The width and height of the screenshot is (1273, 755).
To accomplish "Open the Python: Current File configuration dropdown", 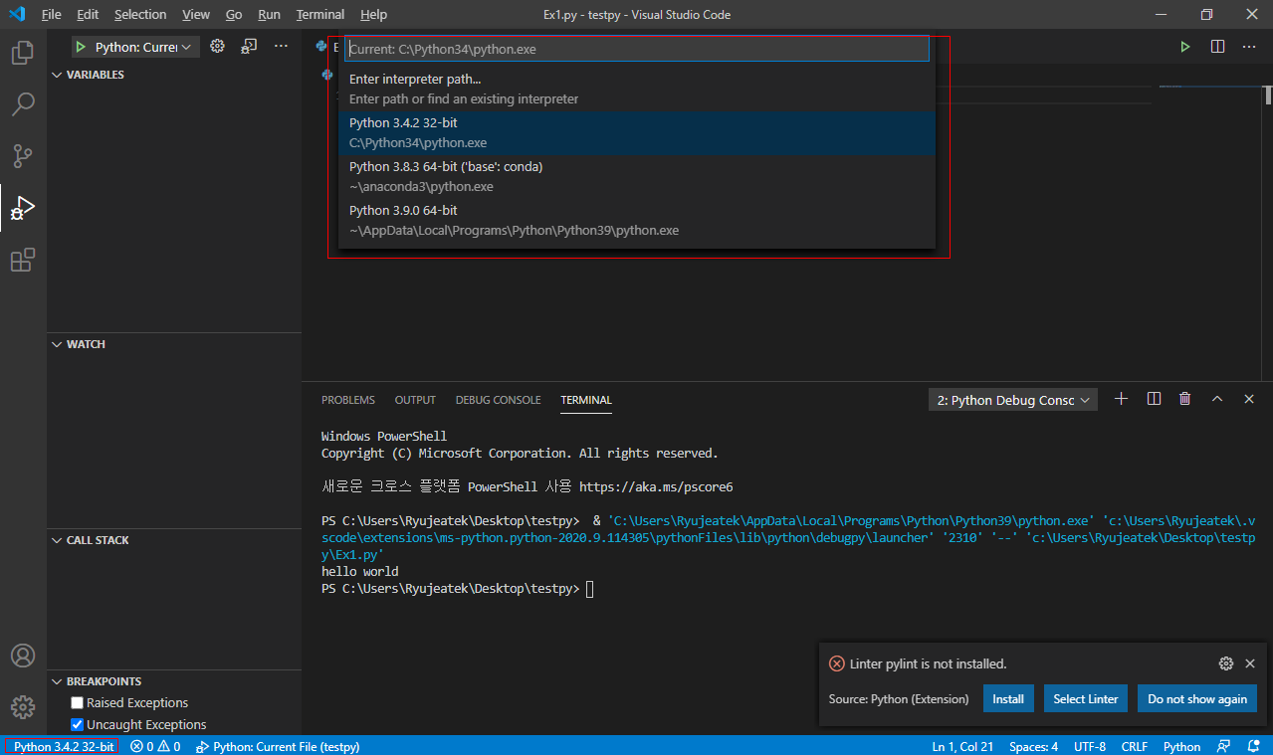I will (x=143, y=47).
